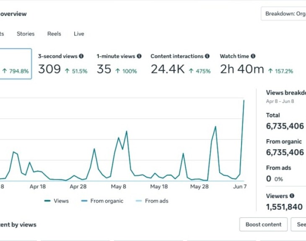Image resolution: width=306 pixels, height=241 pixels.
Task: Click the Boost content button
Action: 264,224
